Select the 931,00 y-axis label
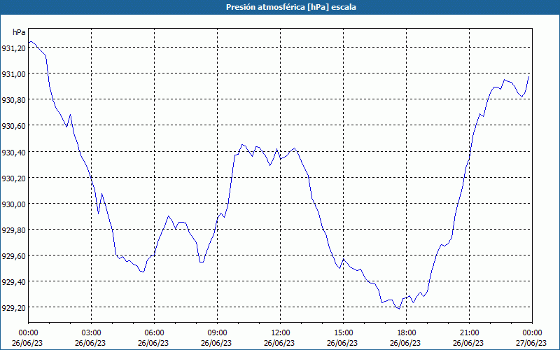 click(x=13, y=74)
